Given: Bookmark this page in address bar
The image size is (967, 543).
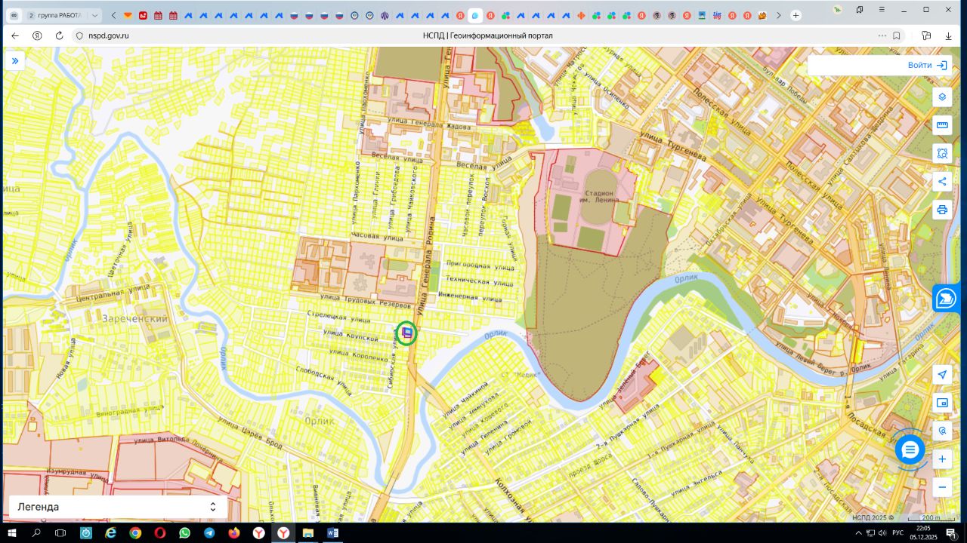Looking at the screenshot, I should click(897, 35).
